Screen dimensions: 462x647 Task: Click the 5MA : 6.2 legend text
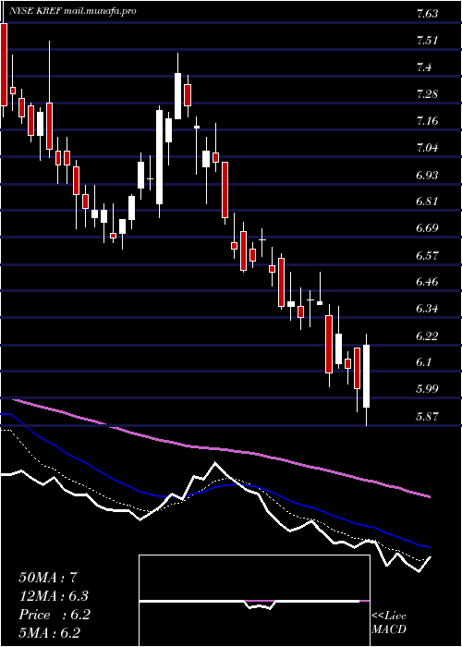pyautogui.click(x=50, y=633)
